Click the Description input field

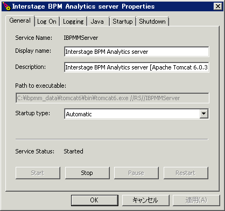(137, 67)
